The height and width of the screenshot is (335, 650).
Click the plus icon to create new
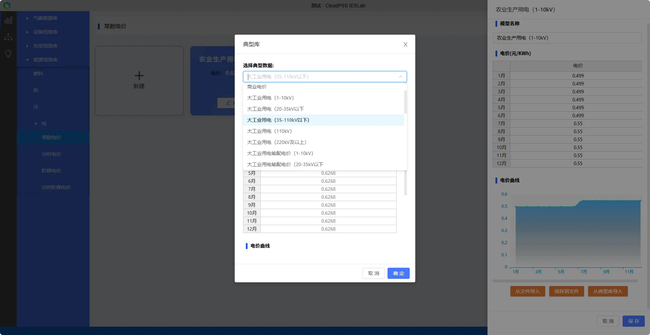point(139,76)
